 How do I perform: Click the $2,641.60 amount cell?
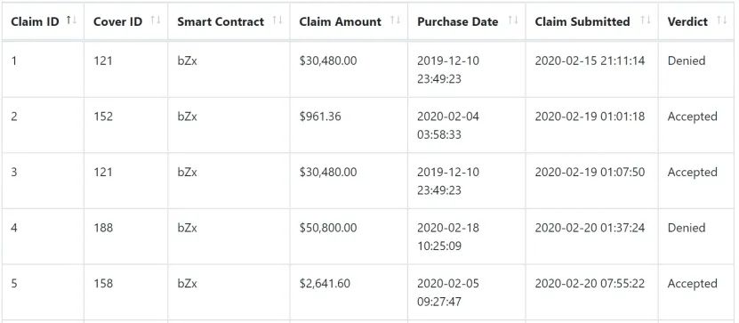click(x=349, y=292)
